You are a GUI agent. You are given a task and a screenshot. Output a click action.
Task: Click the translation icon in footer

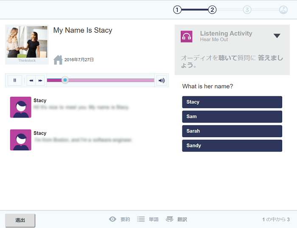click(x=169, y=219)
